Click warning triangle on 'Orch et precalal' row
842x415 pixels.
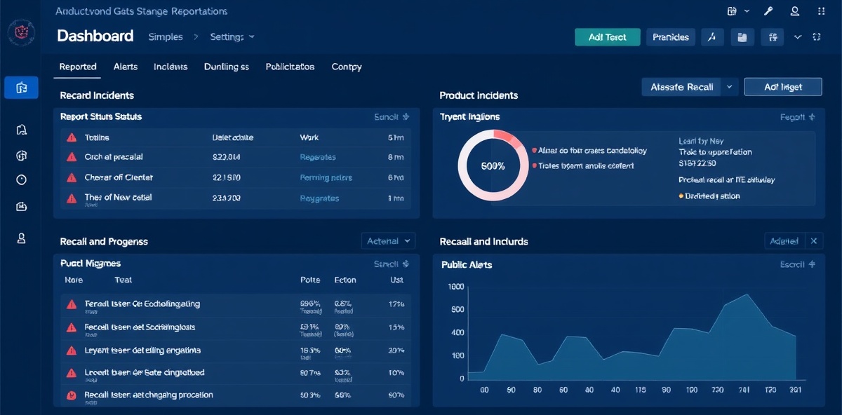coord(71,158)
